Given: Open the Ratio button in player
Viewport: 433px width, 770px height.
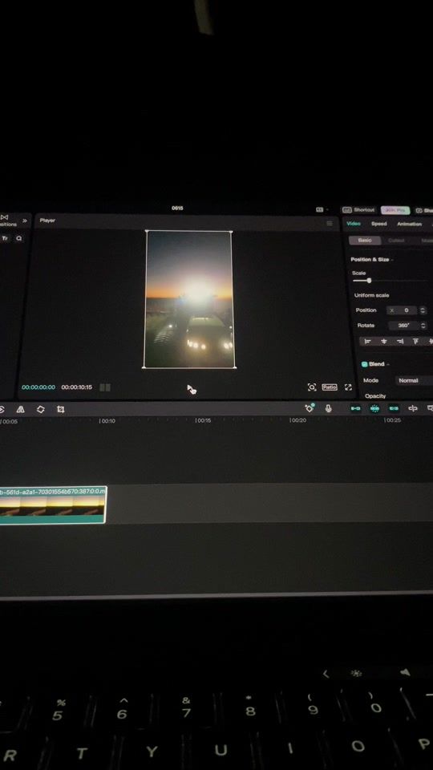Looking at the screenshot, I should click(x=330, y=387).
